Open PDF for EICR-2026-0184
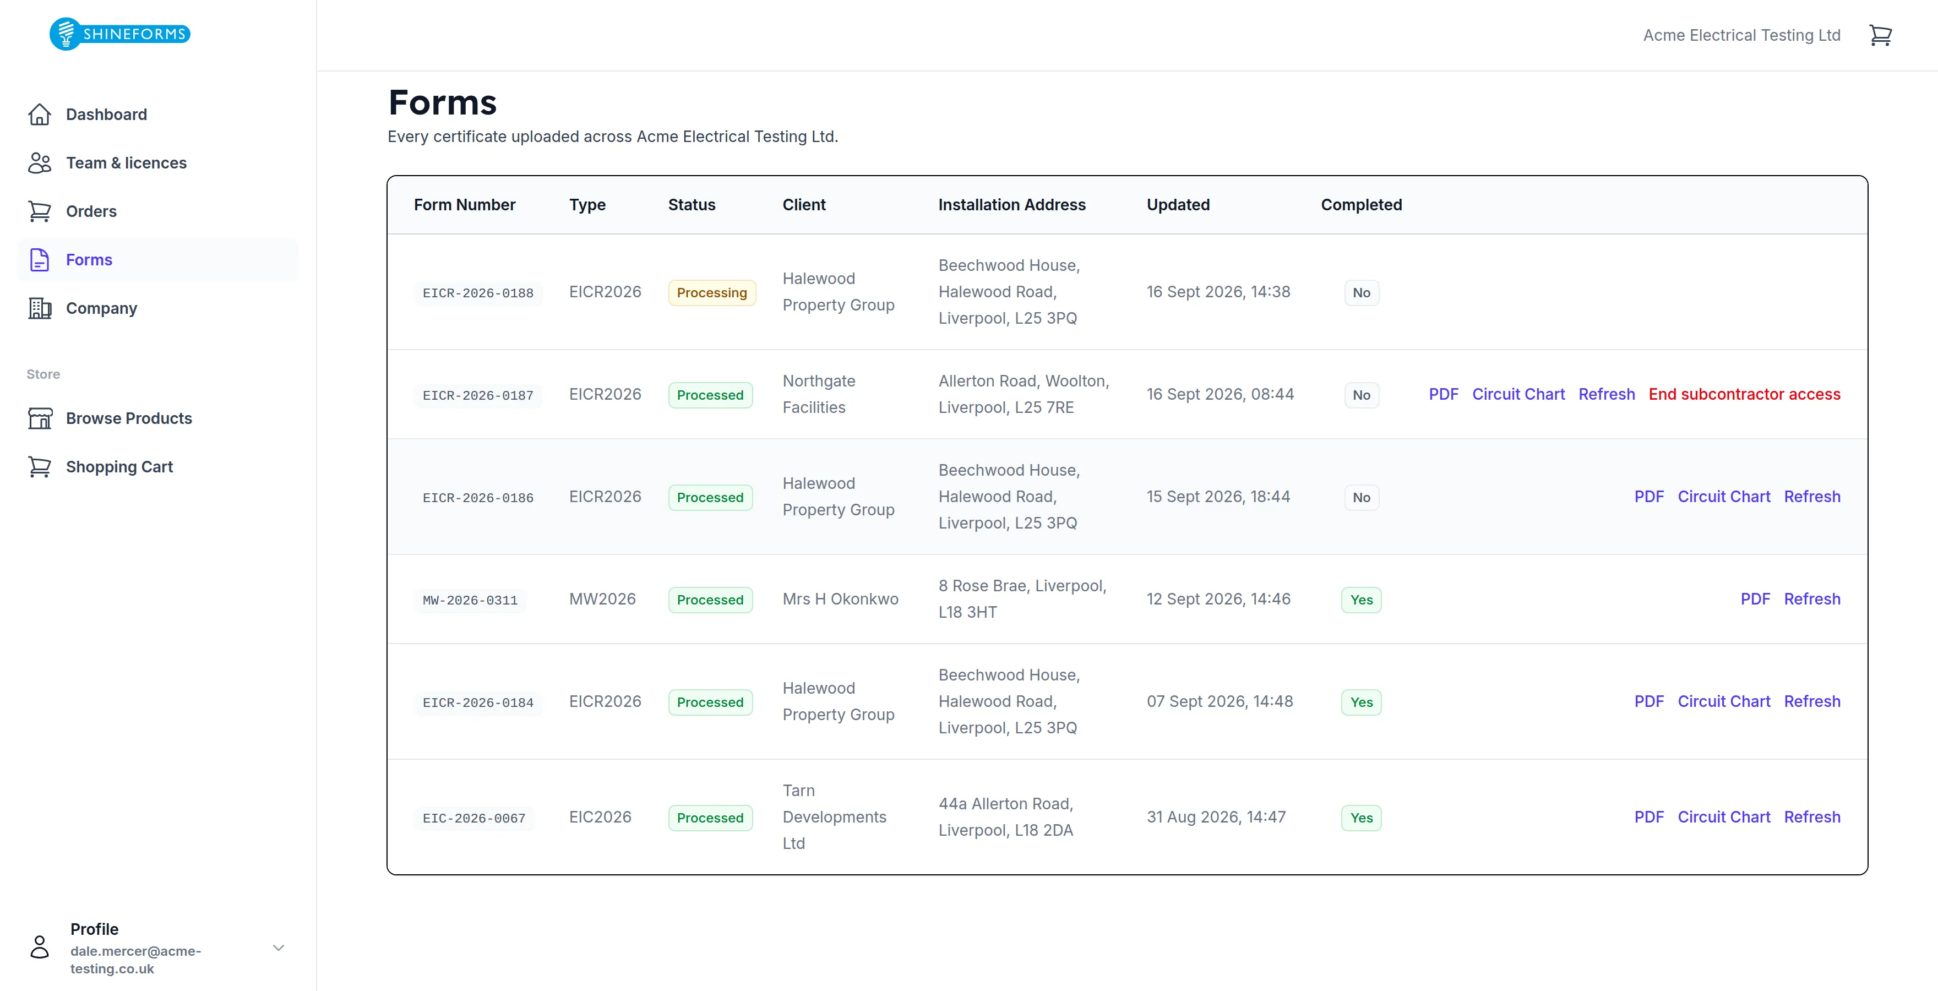 (x=1648, y=701)
